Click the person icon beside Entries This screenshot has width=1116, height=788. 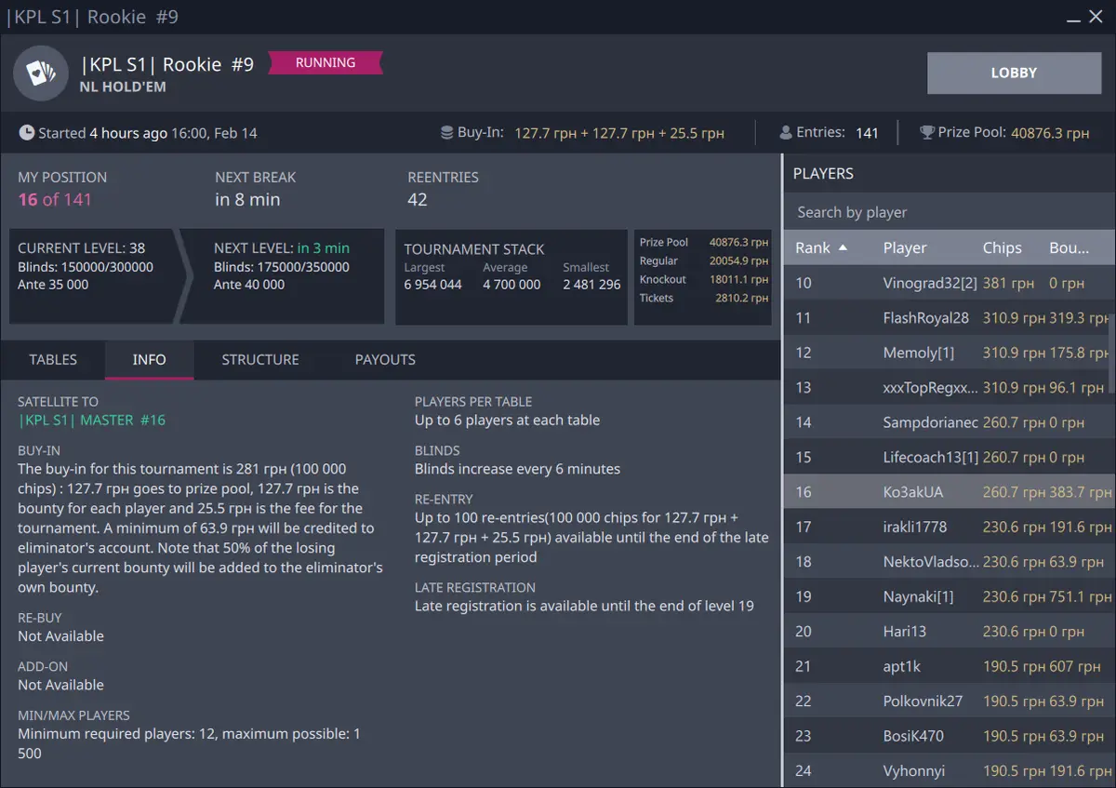click(x=786, y=133)
